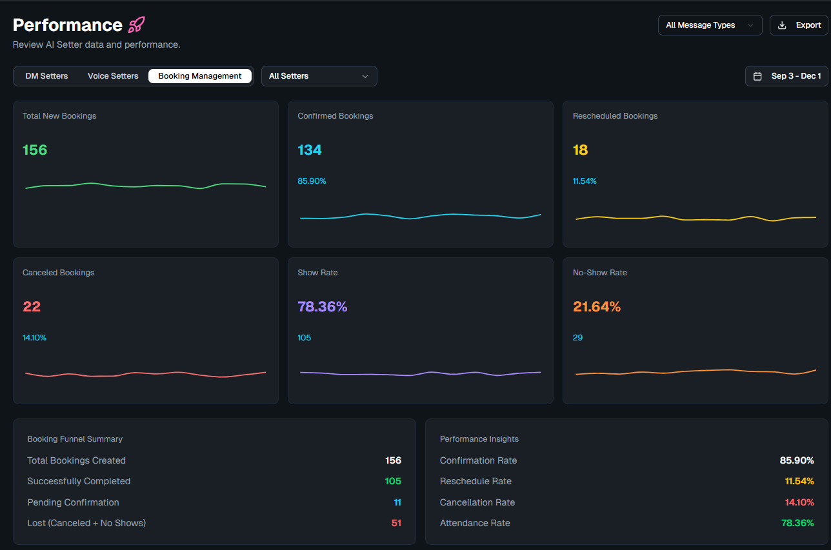Click the Attendance Rate label

(x=475, y=523)
